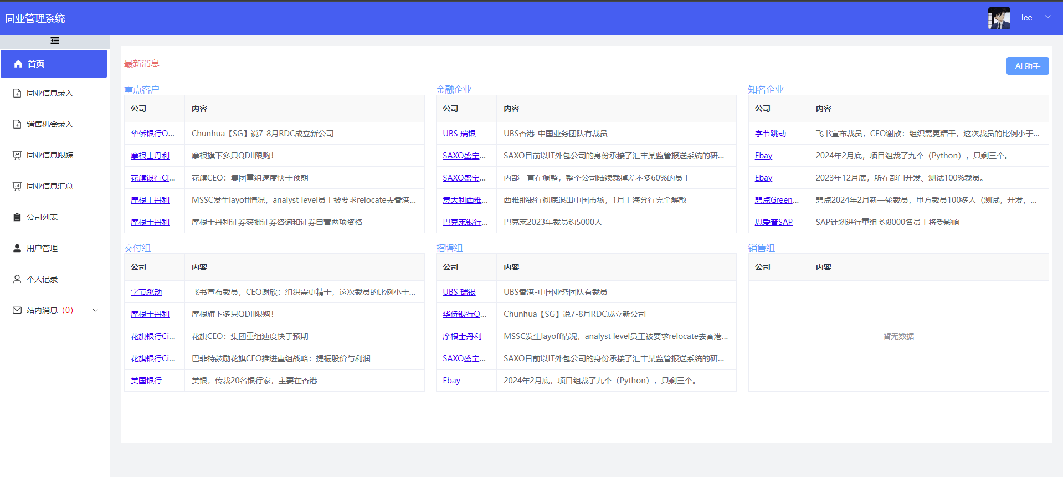The image size is (1063, 477).
Task: Open SAXO盛宝 link for 内部一直在调整 row
Action: point(464,178)
